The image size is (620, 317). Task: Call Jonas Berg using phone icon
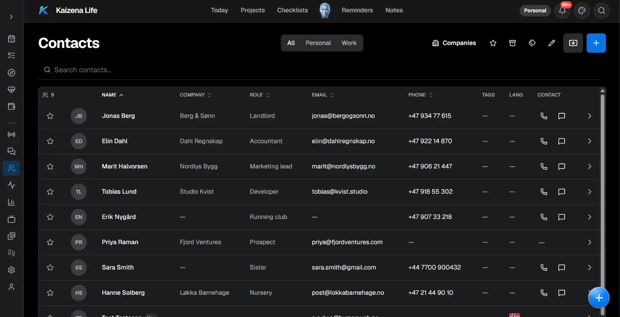[544, 116]
